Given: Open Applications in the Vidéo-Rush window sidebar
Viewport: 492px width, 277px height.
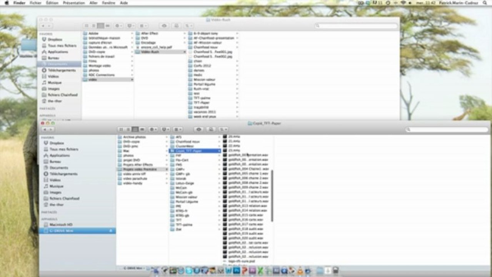Looking at the screenshot, I should (x=58, y=52).
